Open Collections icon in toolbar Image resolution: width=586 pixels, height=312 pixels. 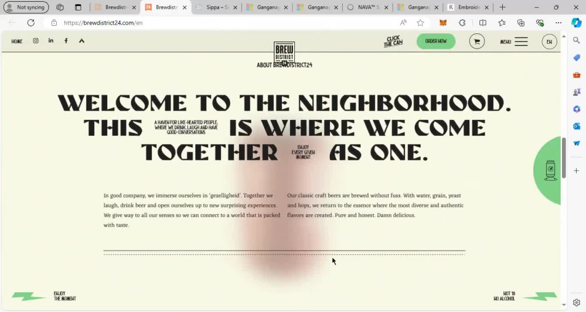coord(520,23)
